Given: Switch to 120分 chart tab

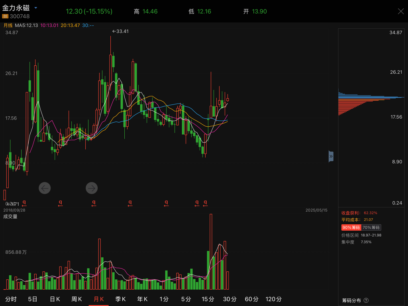Looking at the screenshot, I should 273,299.
